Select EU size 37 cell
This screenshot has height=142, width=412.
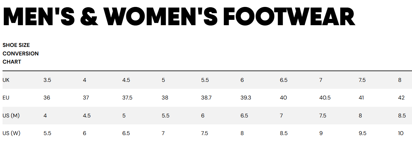[86, 98]
